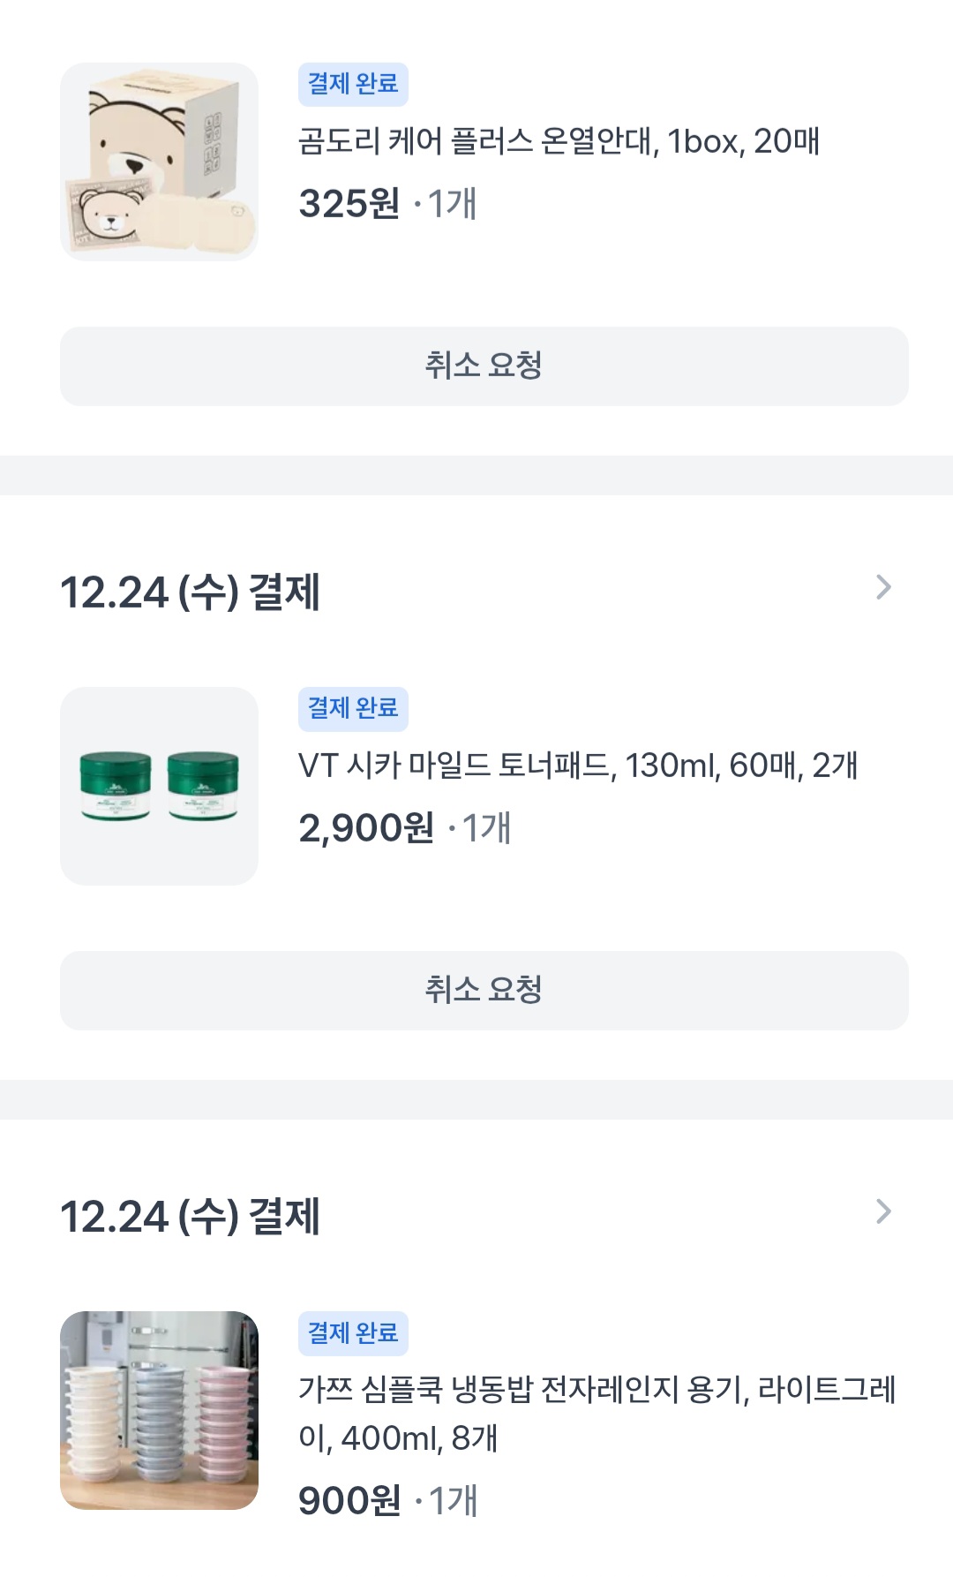Viewport: 953px width, 1577px height.
Task: Select VT 시카 마일드 토너패드 title
Action: point(578,766)
